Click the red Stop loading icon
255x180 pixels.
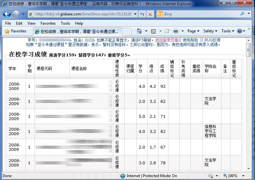[150, 14]
